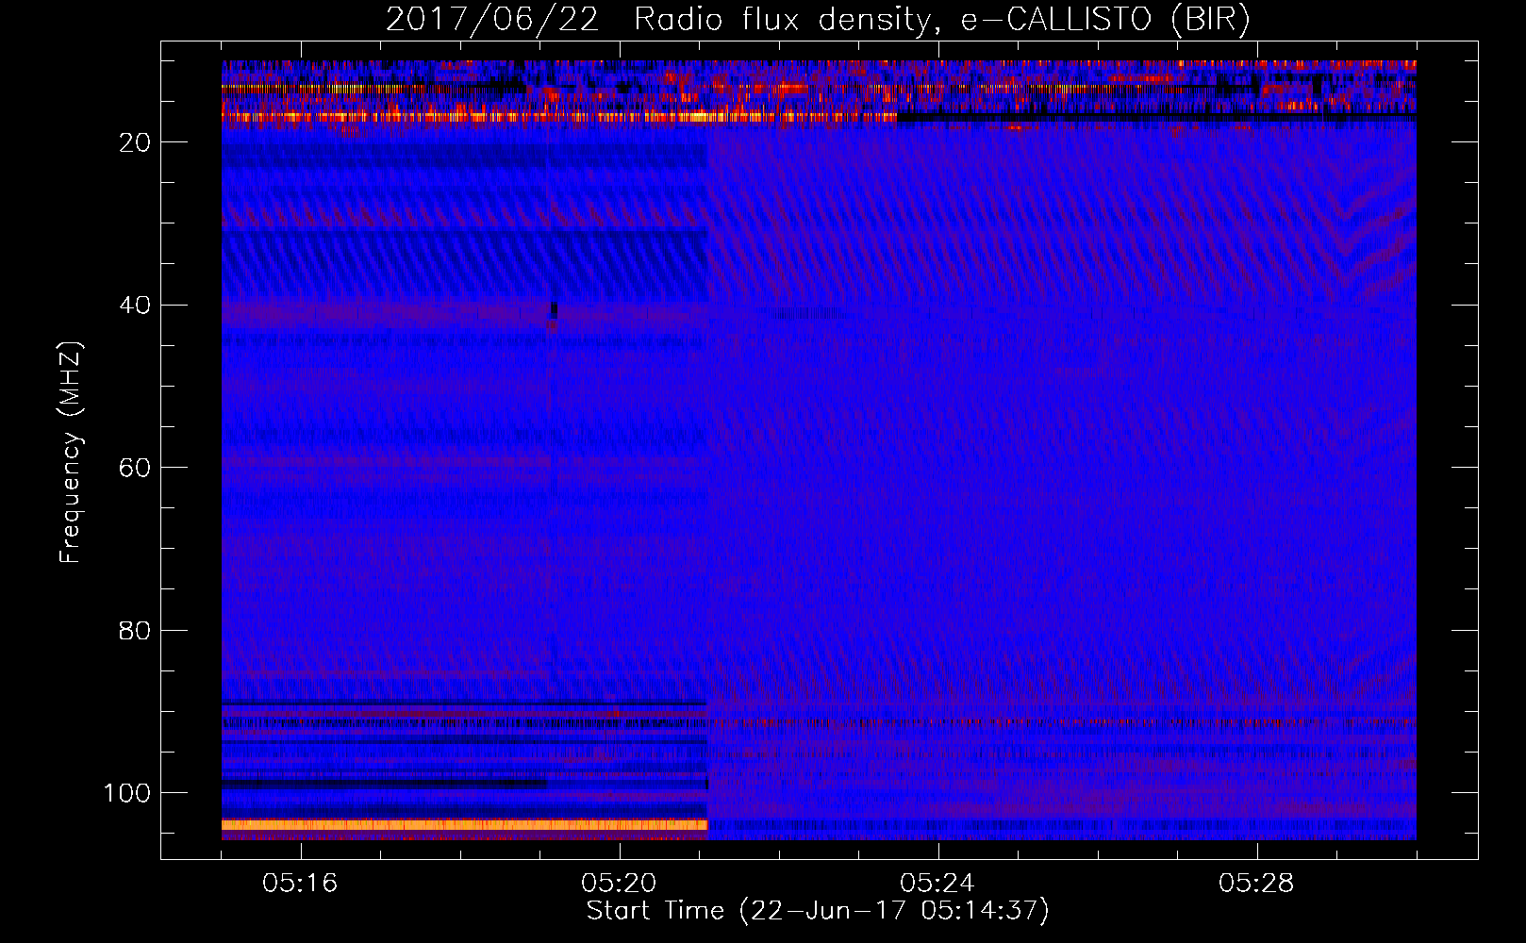Click the time tick label "05:20"
1526x943 pixels.
(619, 883)
